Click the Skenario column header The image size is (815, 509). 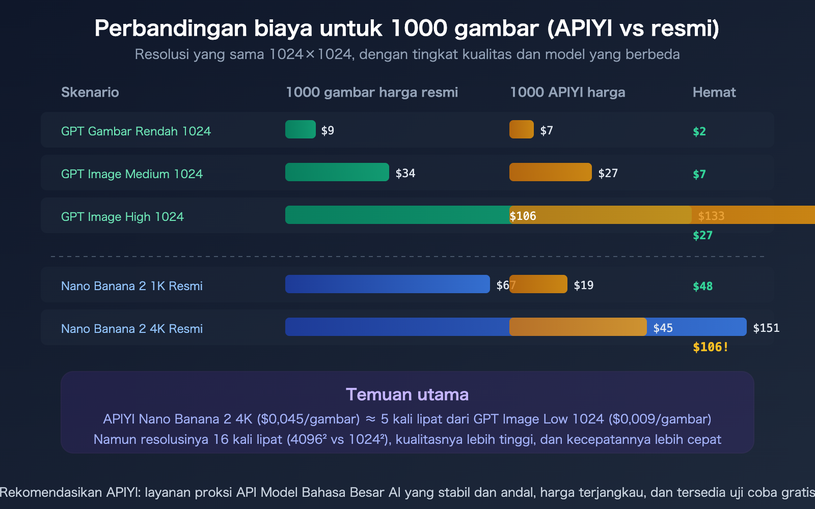pyautogui.click(x=90, y=92)
